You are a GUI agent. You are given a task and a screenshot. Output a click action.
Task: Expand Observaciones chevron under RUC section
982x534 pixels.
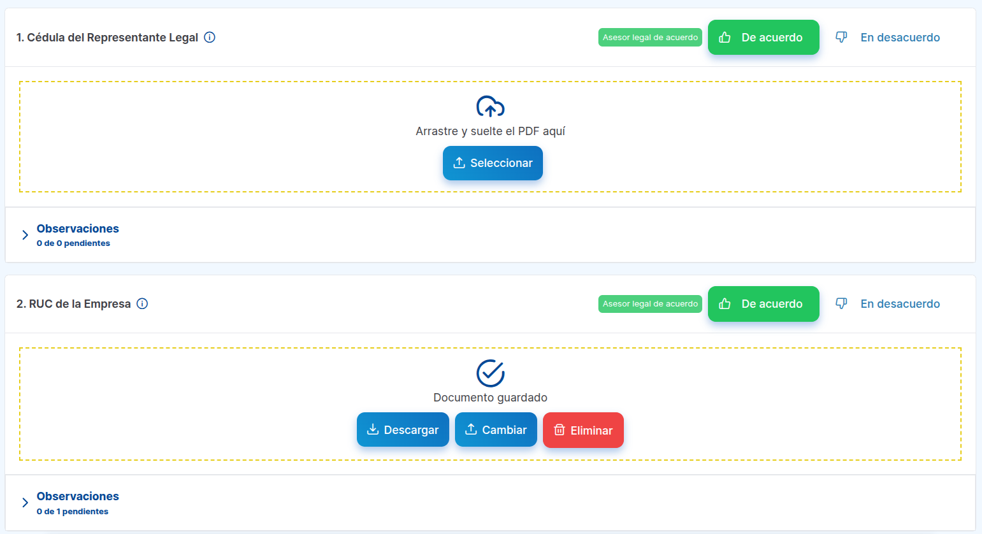coord(25,503)
